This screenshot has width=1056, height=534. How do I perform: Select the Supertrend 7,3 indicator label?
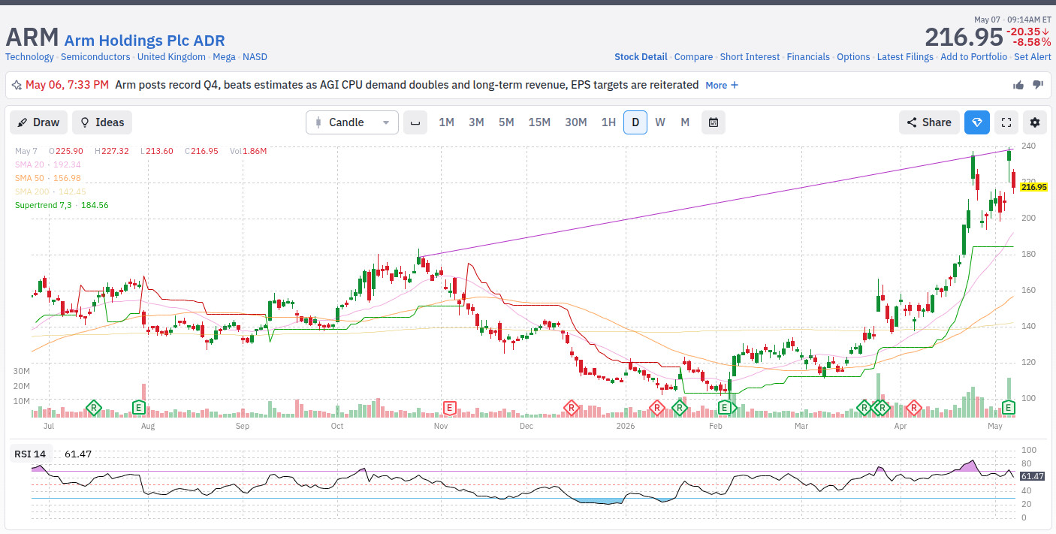pyautogui.click(x=62, y=205)
